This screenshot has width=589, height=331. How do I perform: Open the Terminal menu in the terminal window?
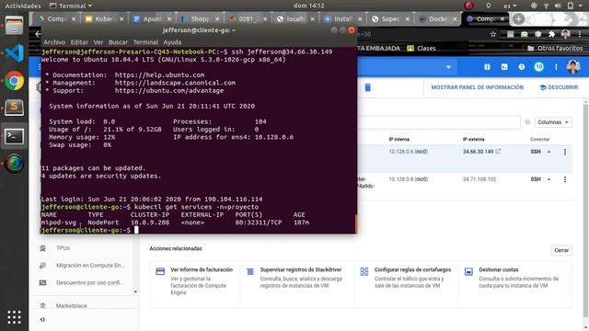(145, 42)
